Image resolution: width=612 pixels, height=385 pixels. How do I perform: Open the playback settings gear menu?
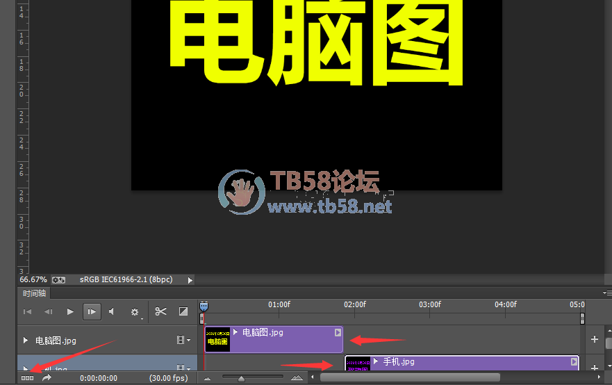(x=135, y=312)
